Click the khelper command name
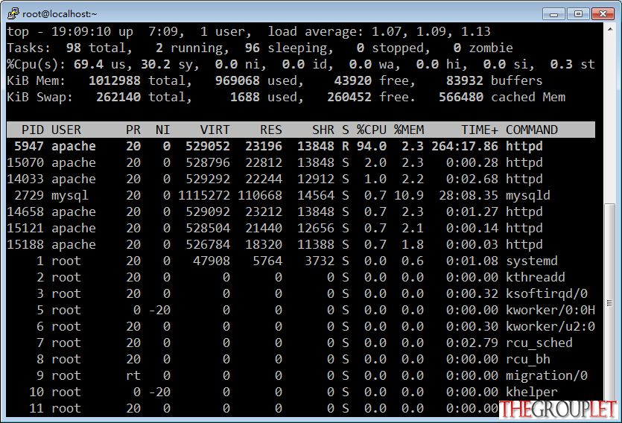622x423 pixels. coord(532,392)
